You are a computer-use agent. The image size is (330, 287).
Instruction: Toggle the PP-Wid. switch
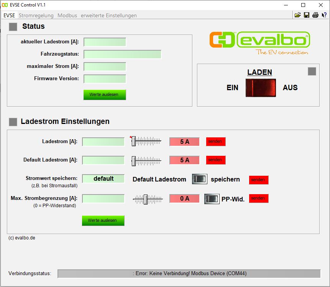(212, 199)
